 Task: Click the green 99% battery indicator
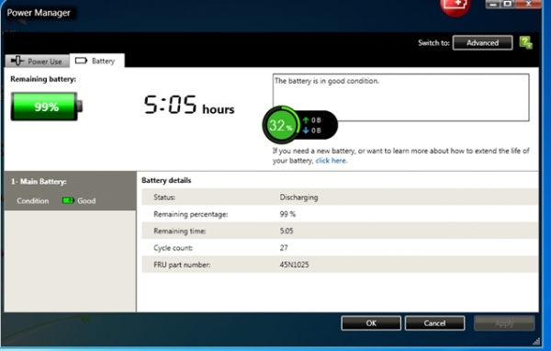[x=47, y=107]
